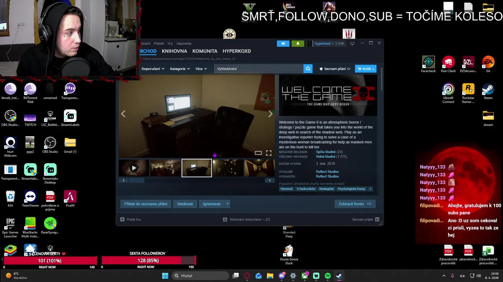Play the trailer video thumbnail
The width and height of the screenshot is (503, 282).
point(134,168)
